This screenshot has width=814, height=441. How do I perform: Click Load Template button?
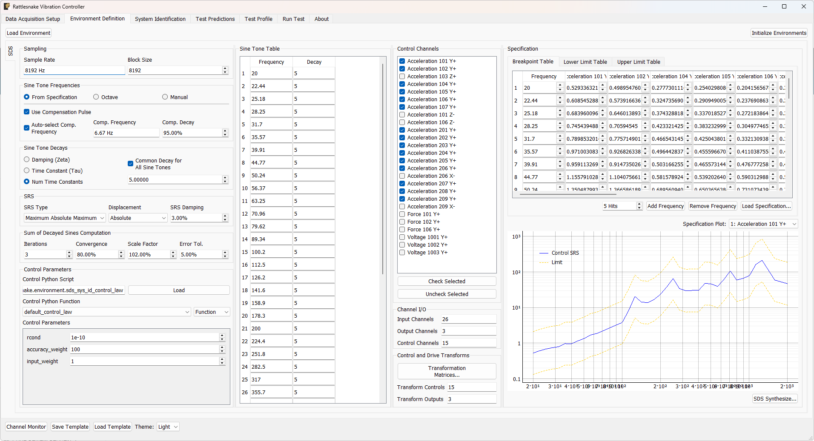[112, 427]
